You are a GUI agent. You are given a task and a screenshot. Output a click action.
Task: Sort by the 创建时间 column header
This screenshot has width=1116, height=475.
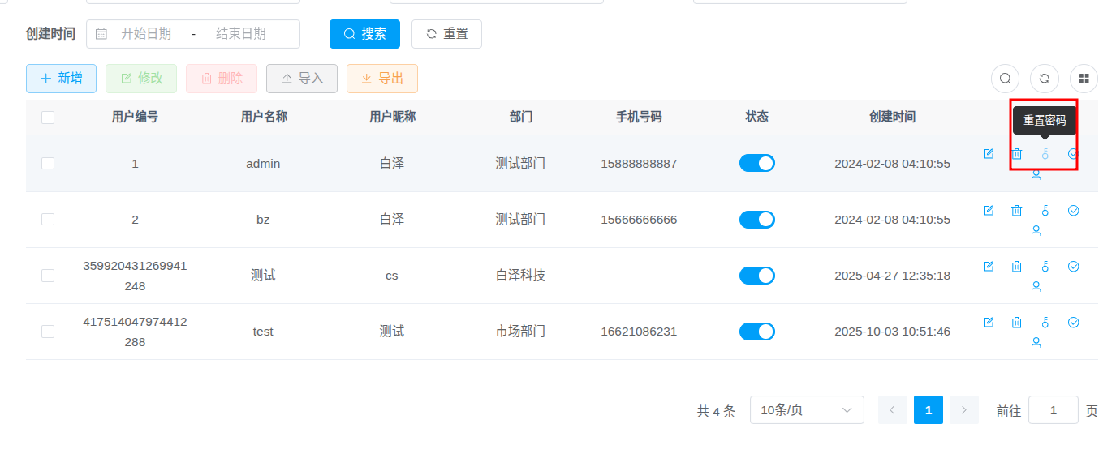(892, 117)
